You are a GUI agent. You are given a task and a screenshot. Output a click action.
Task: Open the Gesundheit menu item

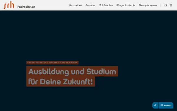(x=76, y=5)
